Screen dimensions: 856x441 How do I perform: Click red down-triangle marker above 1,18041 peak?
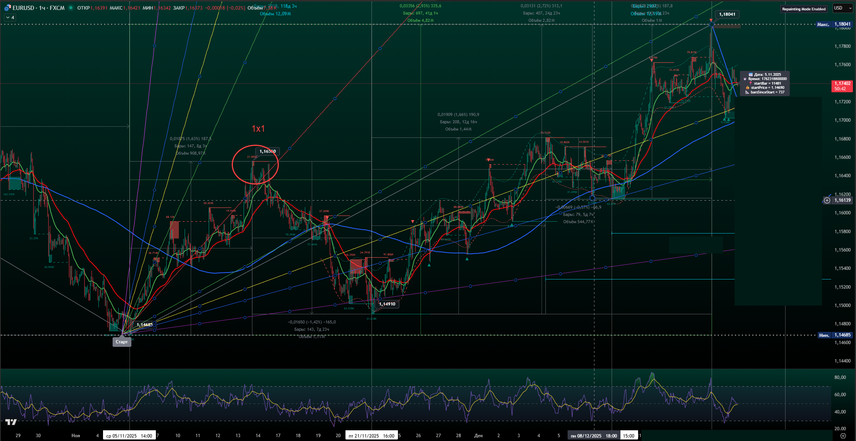[711, 20]
